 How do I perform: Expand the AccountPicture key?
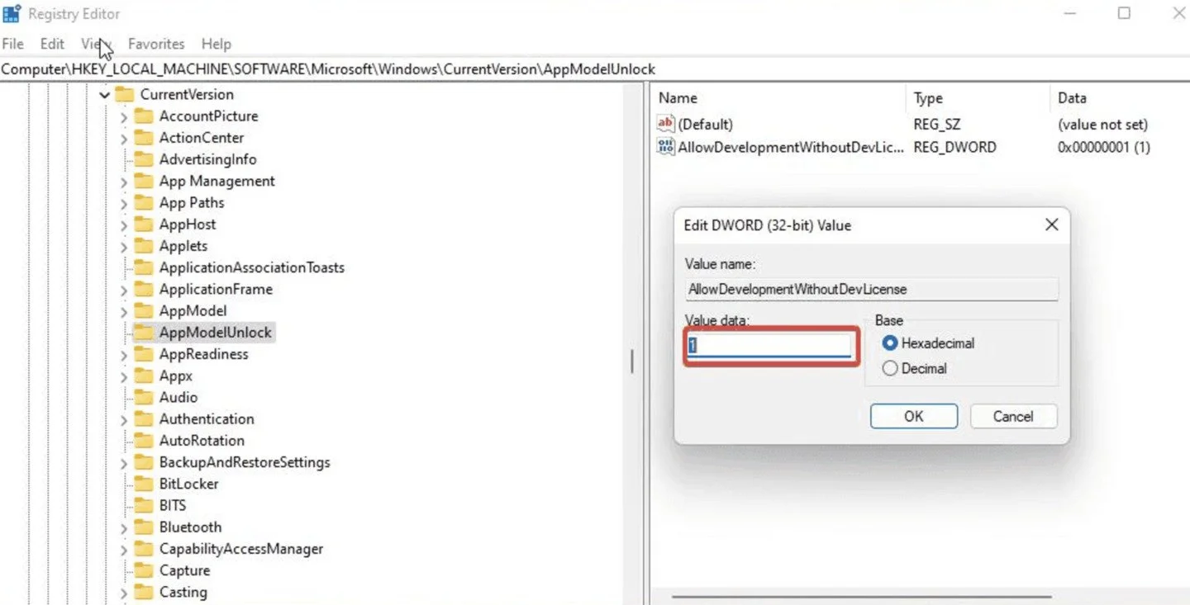(124, 117)
